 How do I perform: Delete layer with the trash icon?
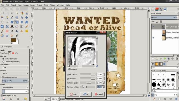[176, 59]
